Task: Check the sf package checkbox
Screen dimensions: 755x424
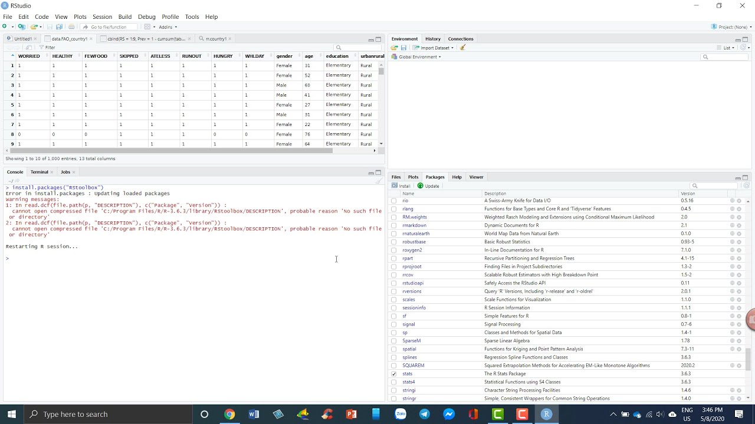Action: [x=394, y=316]
